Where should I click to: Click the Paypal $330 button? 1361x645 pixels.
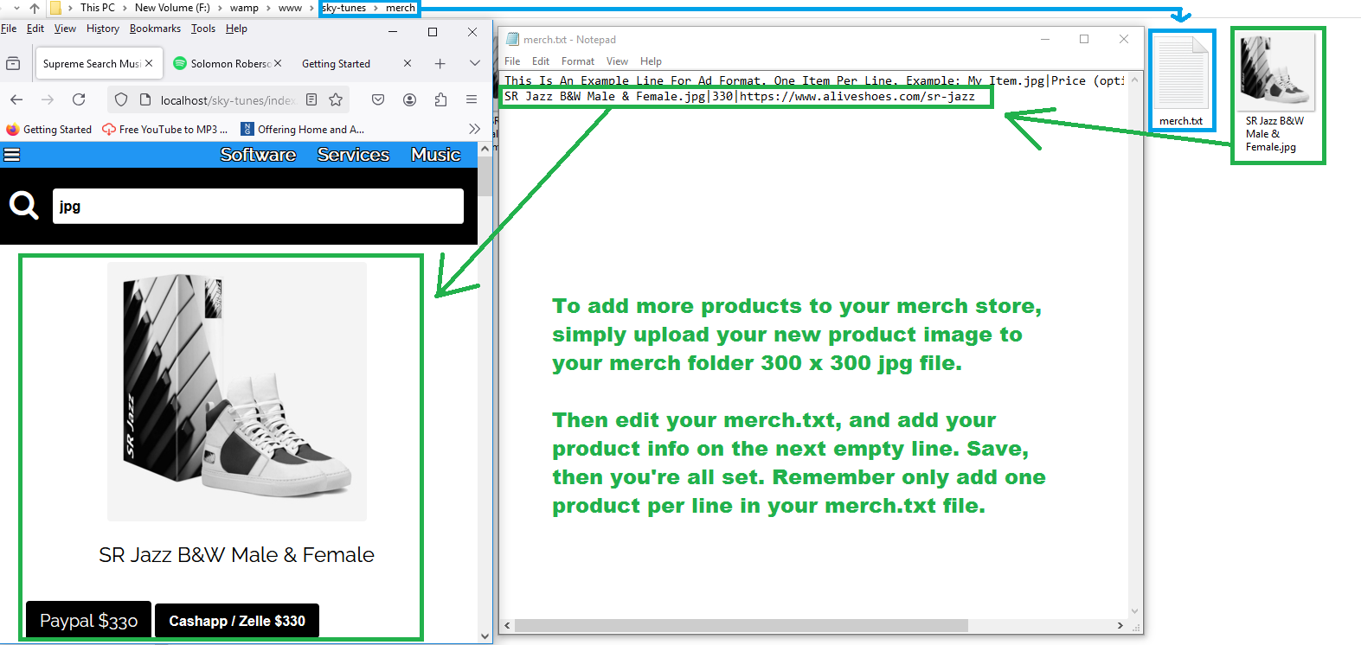[x=88, y=621]
